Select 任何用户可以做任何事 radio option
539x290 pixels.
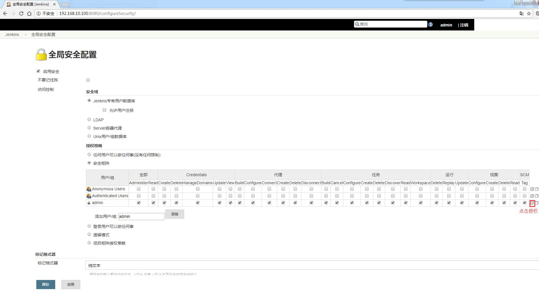[x=89, y=154]
